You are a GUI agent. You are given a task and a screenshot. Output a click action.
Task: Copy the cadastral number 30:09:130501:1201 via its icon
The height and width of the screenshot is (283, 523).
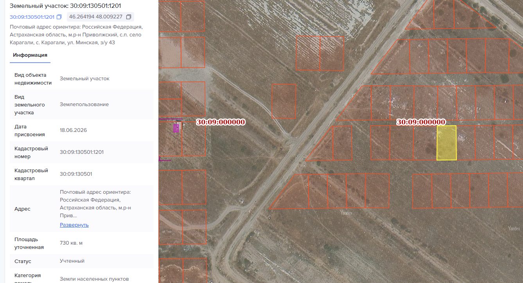59,17
